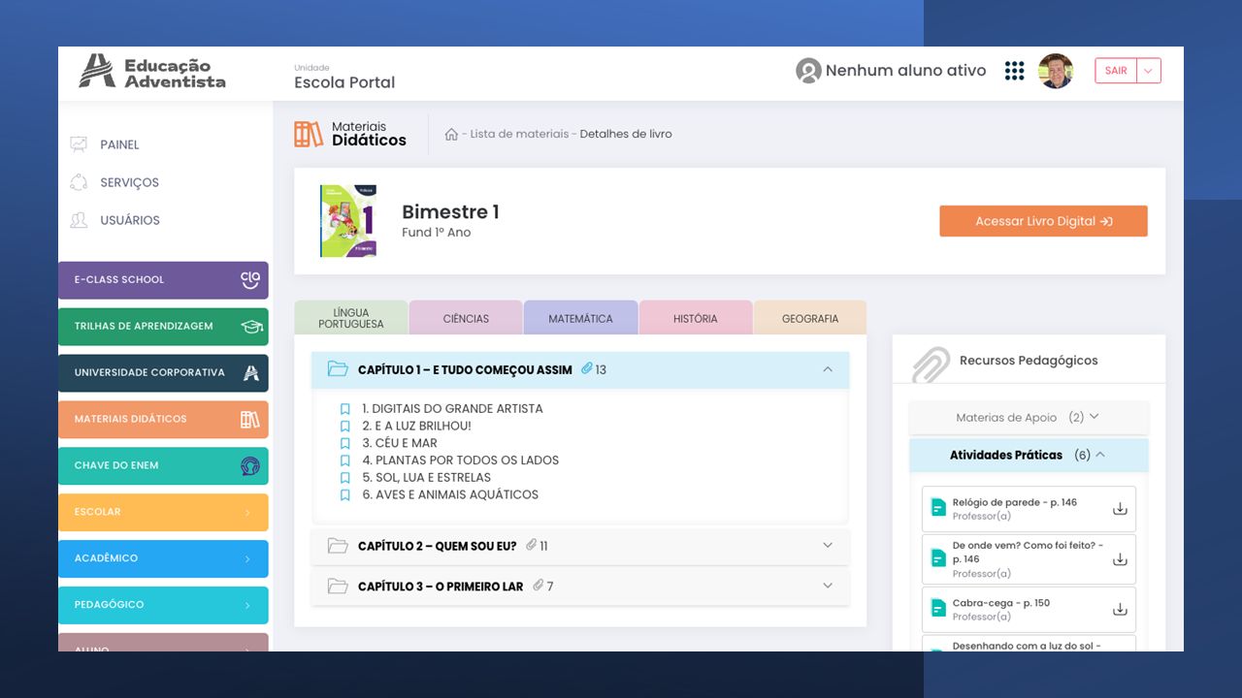Viewport: 1242px width, 698px height.
Task: Click the Universidade Corporativa A icon
Action: coord(250,373)
